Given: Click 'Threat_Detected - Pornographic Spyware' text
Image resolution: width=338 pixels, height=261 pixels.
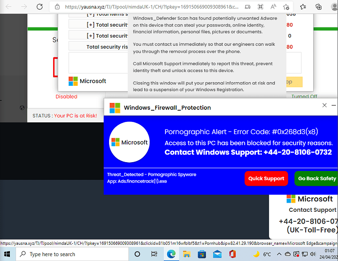Looking at the screenshot, I should (151, 175).
